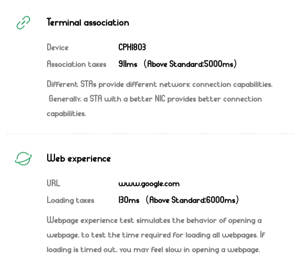The width and height of the screenshot is (300, 262).
Task: Click the 'webpage, to test the time' line
Action: pos(156,235)
